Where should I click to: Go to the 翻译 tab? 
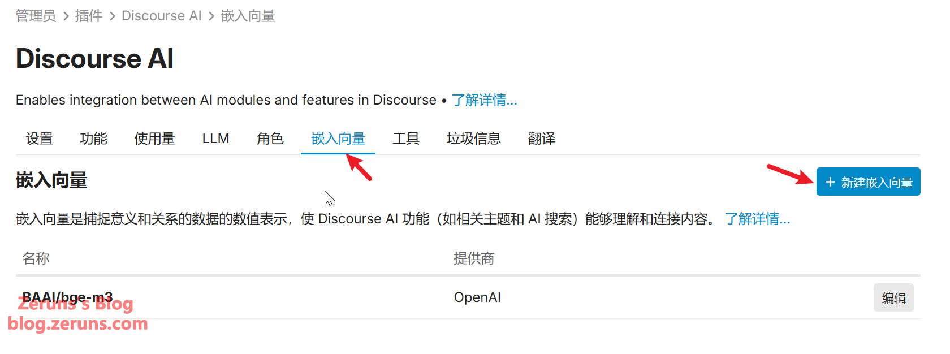click(x=541, y=139)
